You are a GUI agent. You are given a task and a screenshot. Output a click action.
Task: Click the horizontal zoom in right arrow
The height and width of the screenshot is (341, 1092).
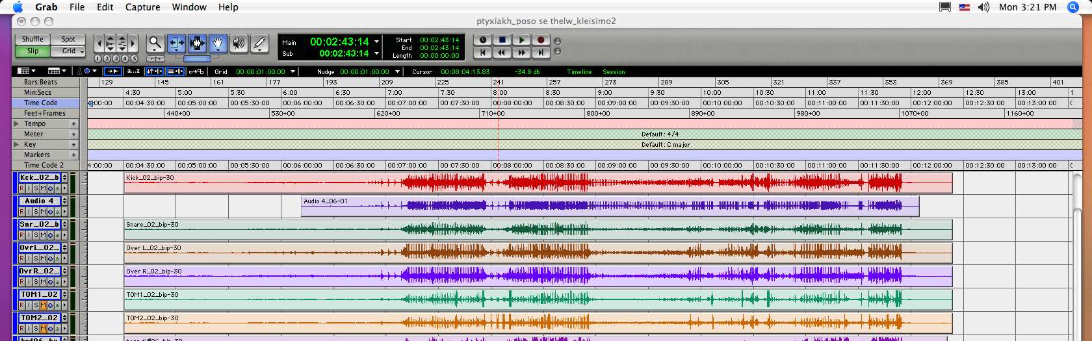[x=133, y=44]
